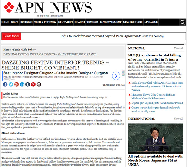Select Youth in the breadcrumb

tap(16, 50)
